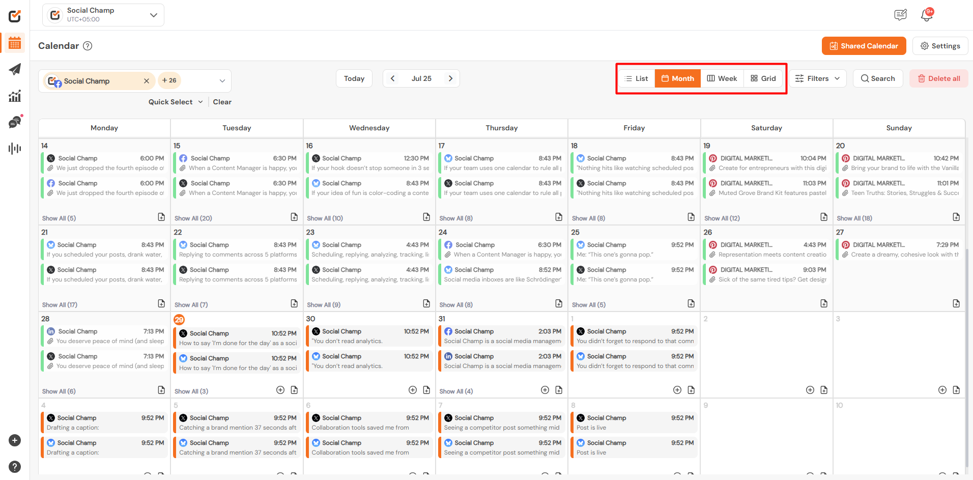Open calendar Settings

(x=940, y=46)
